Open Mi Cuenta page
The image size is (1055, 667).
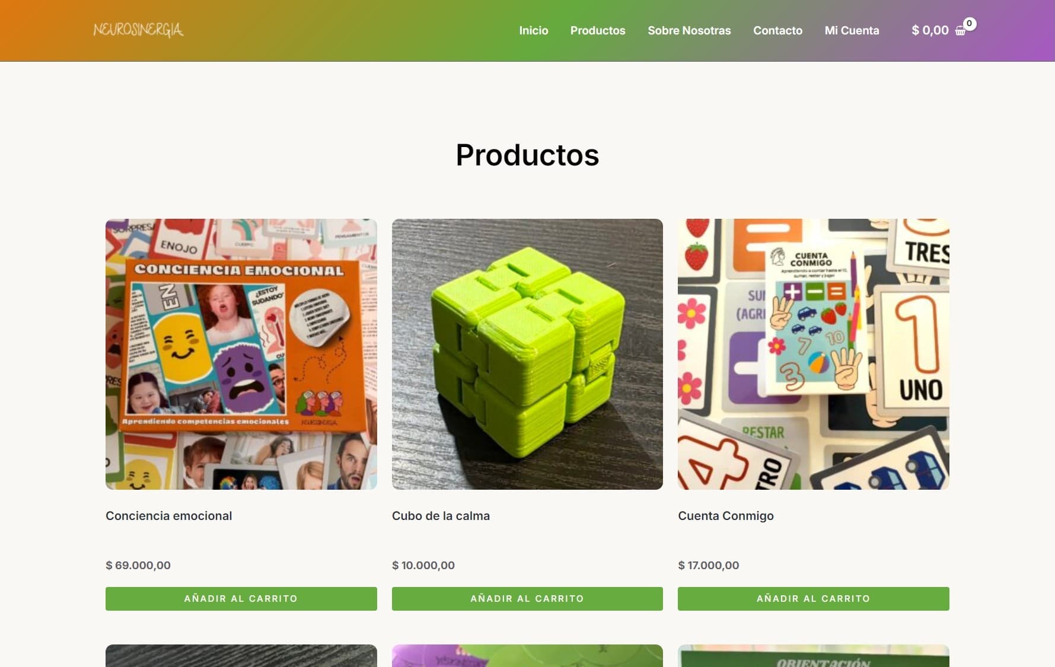point(852,30)
